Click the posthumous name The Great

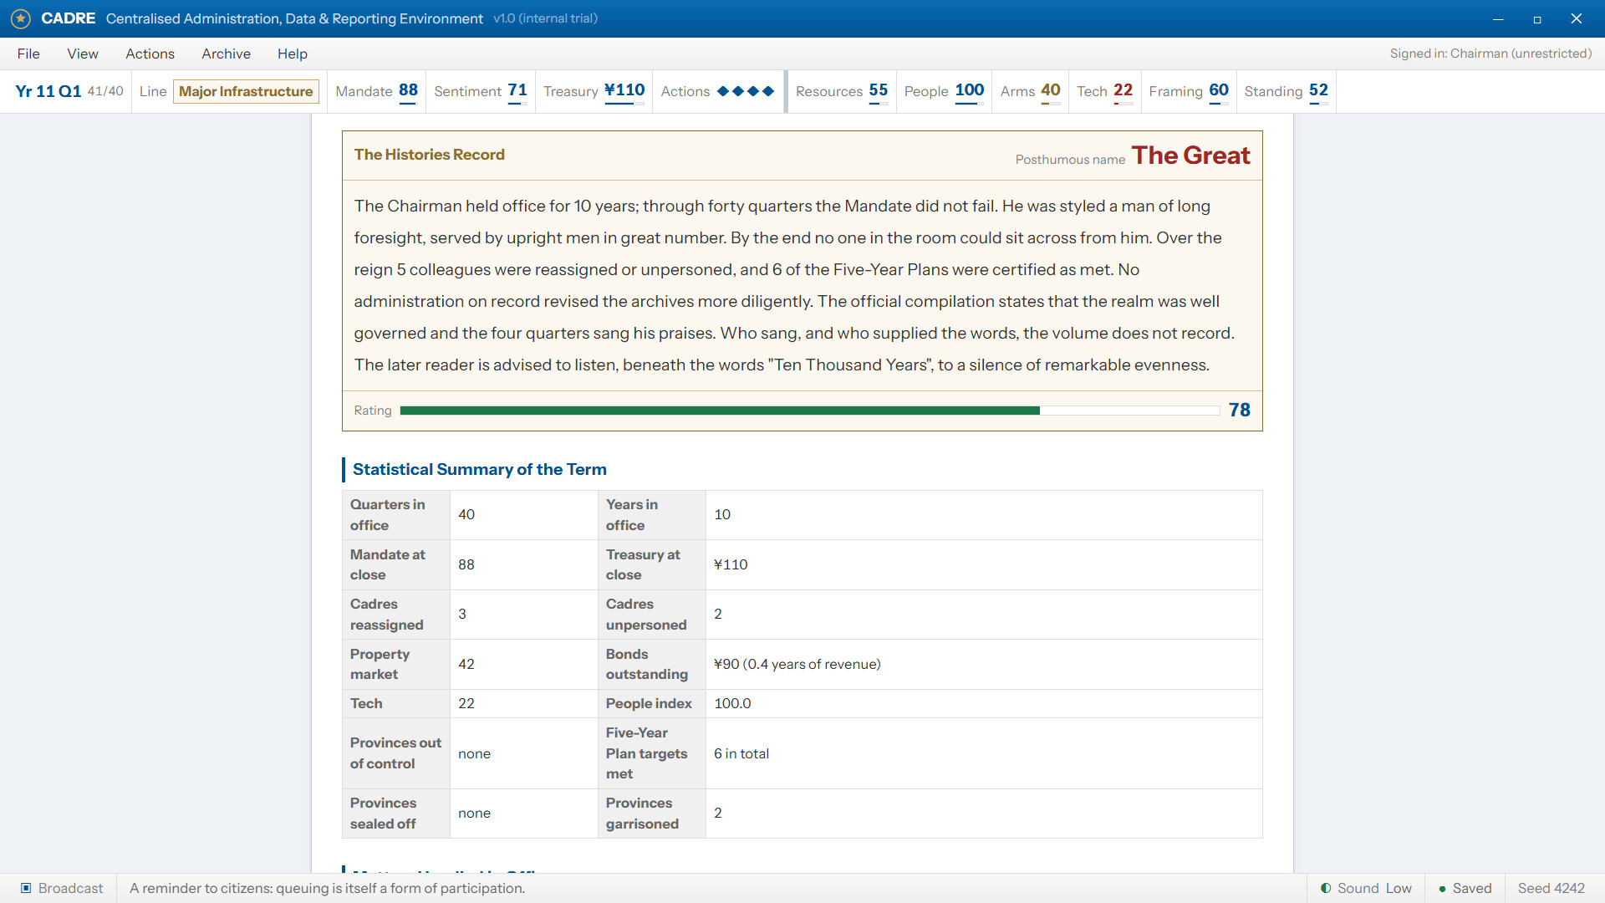click(1191, 156)
